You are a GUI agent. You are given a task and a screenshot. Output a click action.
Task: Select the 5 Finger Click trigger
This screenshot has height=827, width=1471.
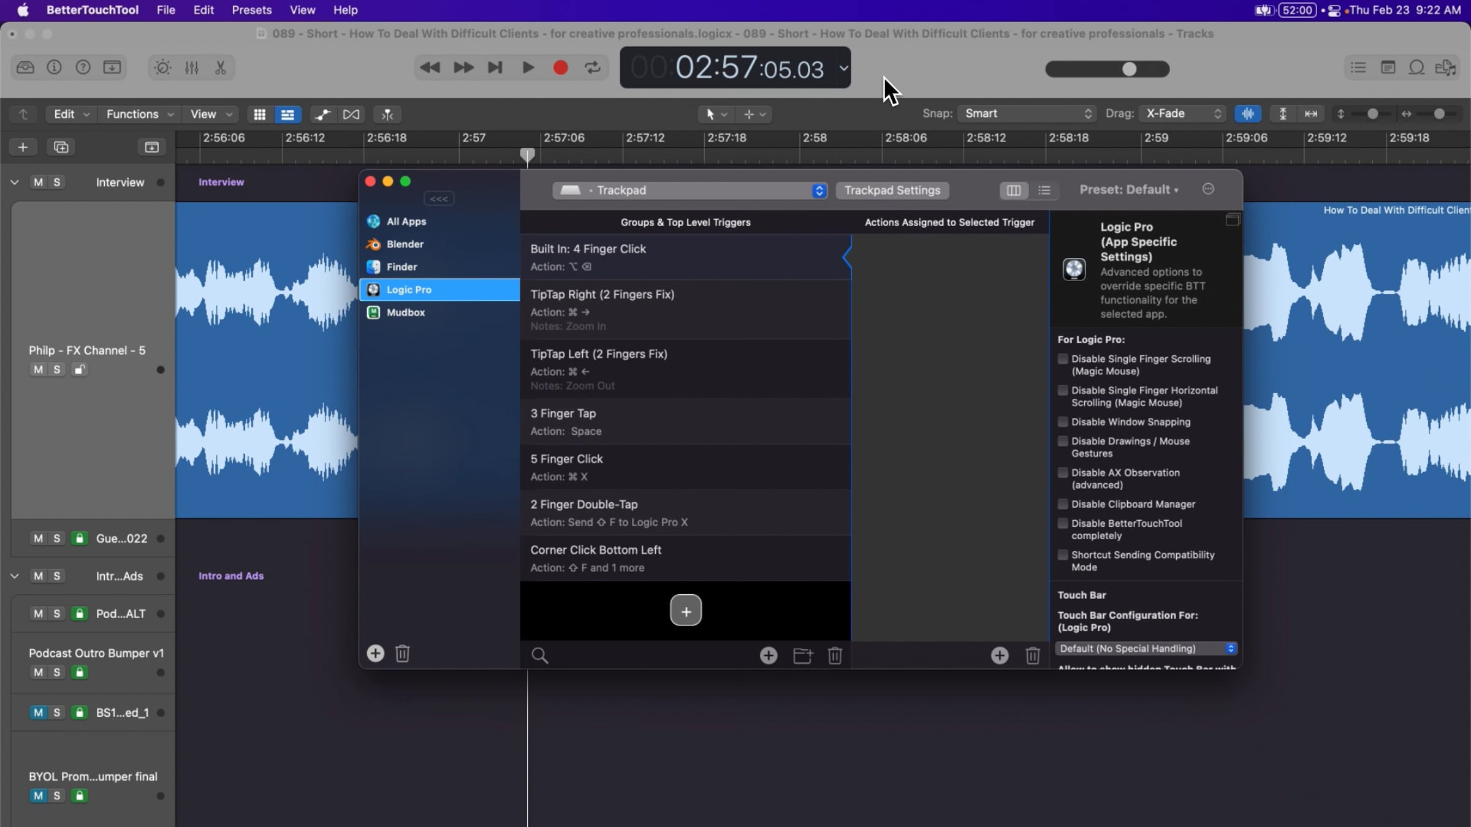(685, 467)
